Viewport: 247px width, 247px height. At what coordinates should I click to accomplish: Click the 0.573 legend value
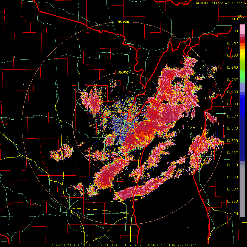[232, 128]
